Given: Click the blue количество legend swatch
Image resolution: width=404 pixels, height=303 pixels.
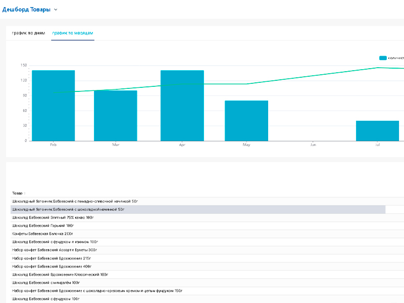Looking at the screenshot, I should [383, 58].
